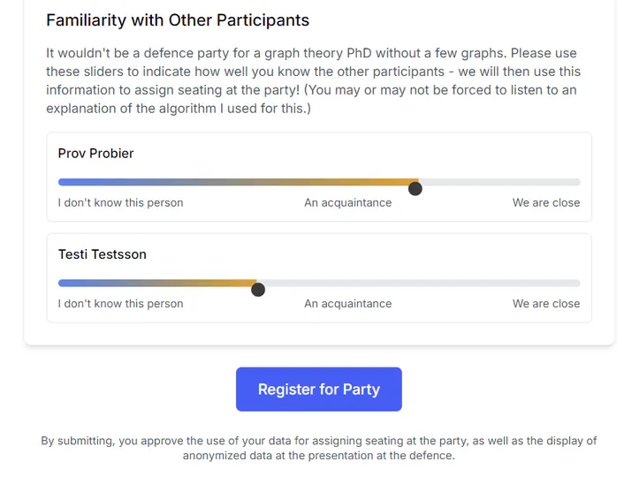Viewport: 624px width, 477px height.
Task: Click the grey unfilled track of Testi Testsson slider
Action: [420, 284]
